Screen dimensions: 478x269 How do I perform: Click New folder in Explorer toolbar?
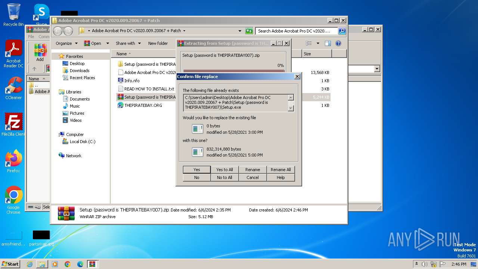tap(158, 43)
